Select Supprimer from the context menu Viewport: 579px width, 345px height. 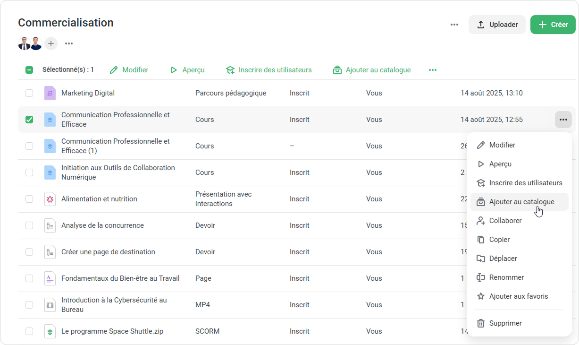click(505, 323)
